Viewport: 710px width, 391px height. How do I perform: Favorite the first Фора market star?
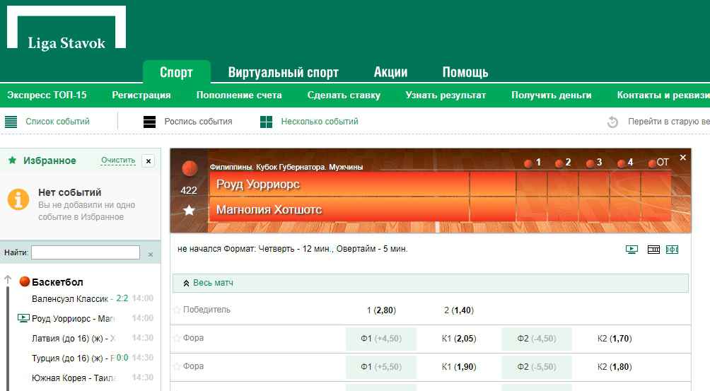click(x=177, y=339)
